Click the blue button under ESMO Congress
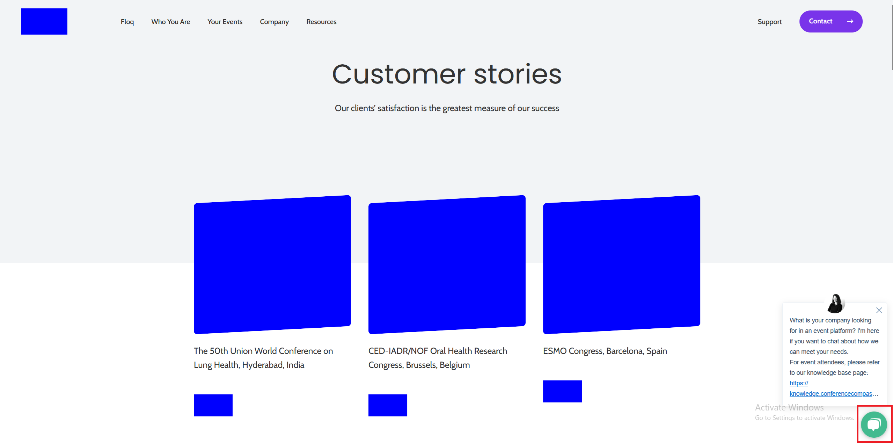Viewport: 893px width, 444px height. [x=562, y=391]
